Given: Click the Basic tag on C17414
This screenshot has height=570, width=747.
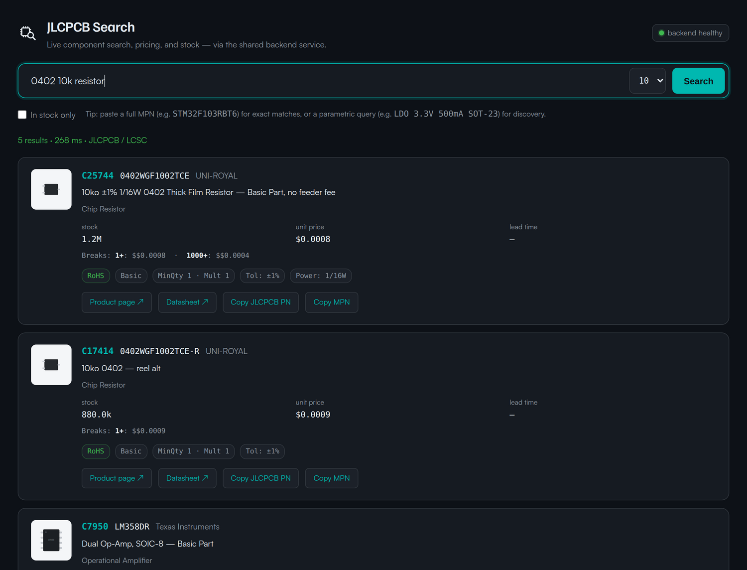Looking at the screenshot, I should pyautogui.click(x=131, y=451).
